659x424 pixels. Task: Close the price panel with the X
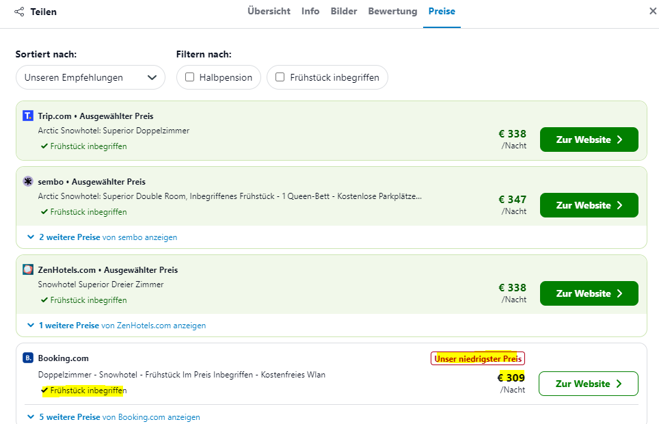pyautogui.click(x=653, y=12)
